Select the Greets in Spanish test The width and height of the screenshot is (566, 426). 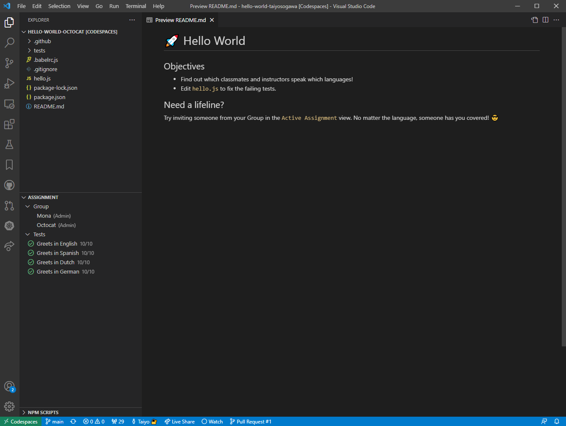58,253
